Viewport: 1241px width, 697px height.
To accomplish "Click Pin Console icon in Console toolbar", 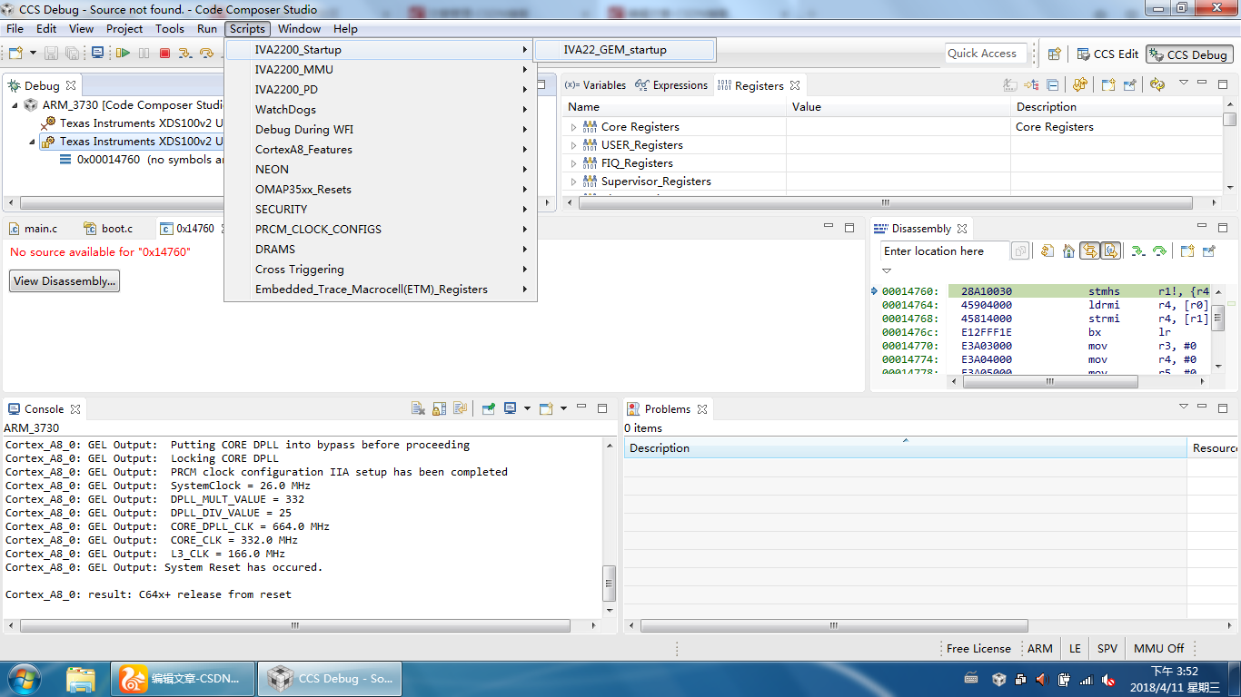I will pos(488,408).
